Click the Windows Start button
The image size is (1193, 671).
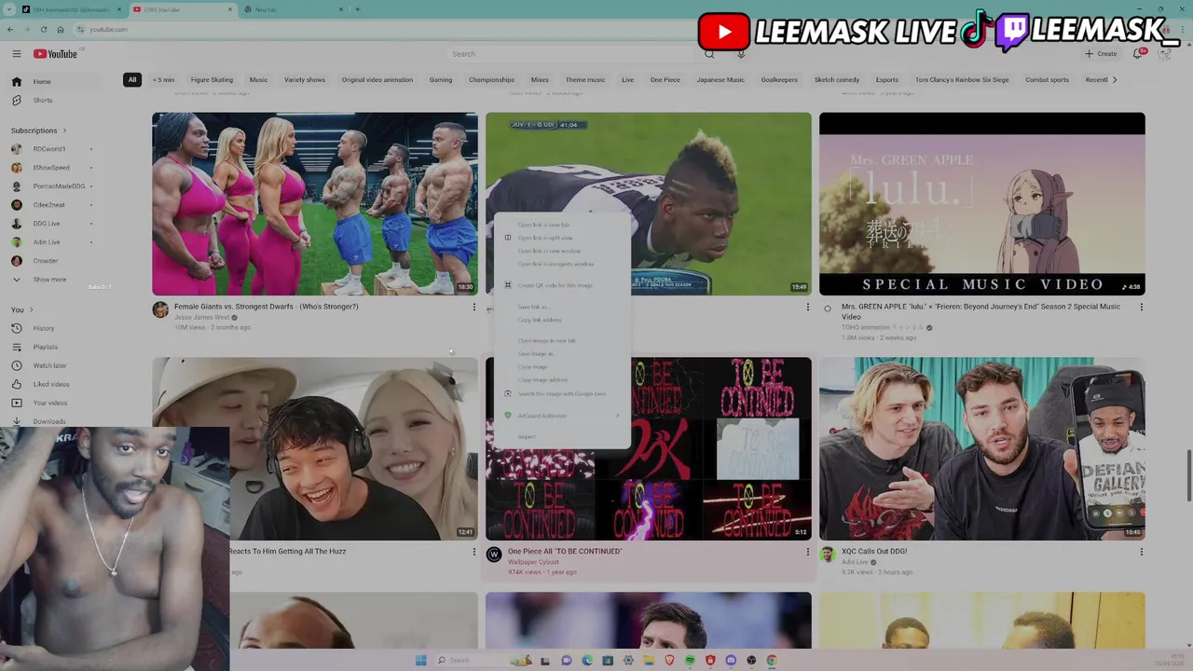tap(420, 661)
